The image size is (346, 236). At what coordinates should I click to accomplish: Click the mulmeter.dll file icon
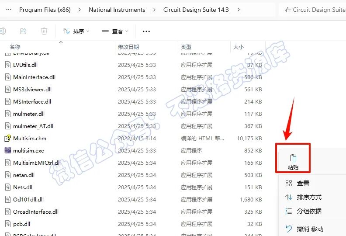click(x=8, y=114)
